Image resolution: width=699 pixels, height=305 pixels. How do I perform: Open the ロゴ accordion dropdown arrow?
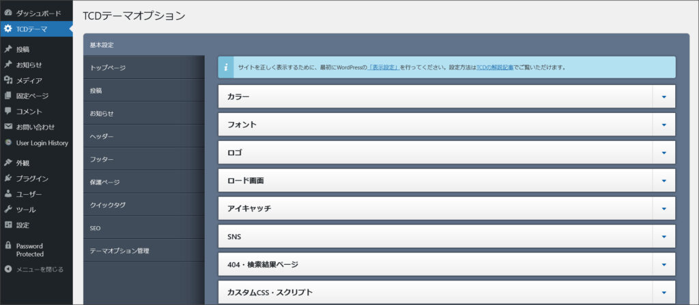point(664,152)
